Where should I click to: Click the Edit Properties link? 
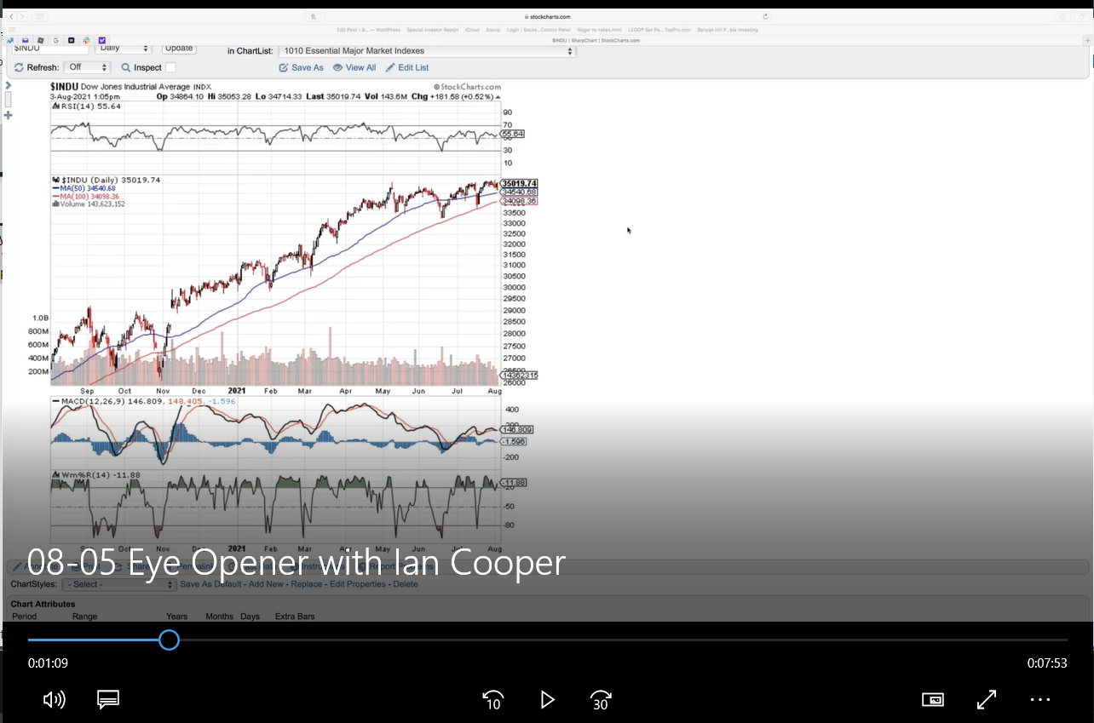tap(358, 584)
